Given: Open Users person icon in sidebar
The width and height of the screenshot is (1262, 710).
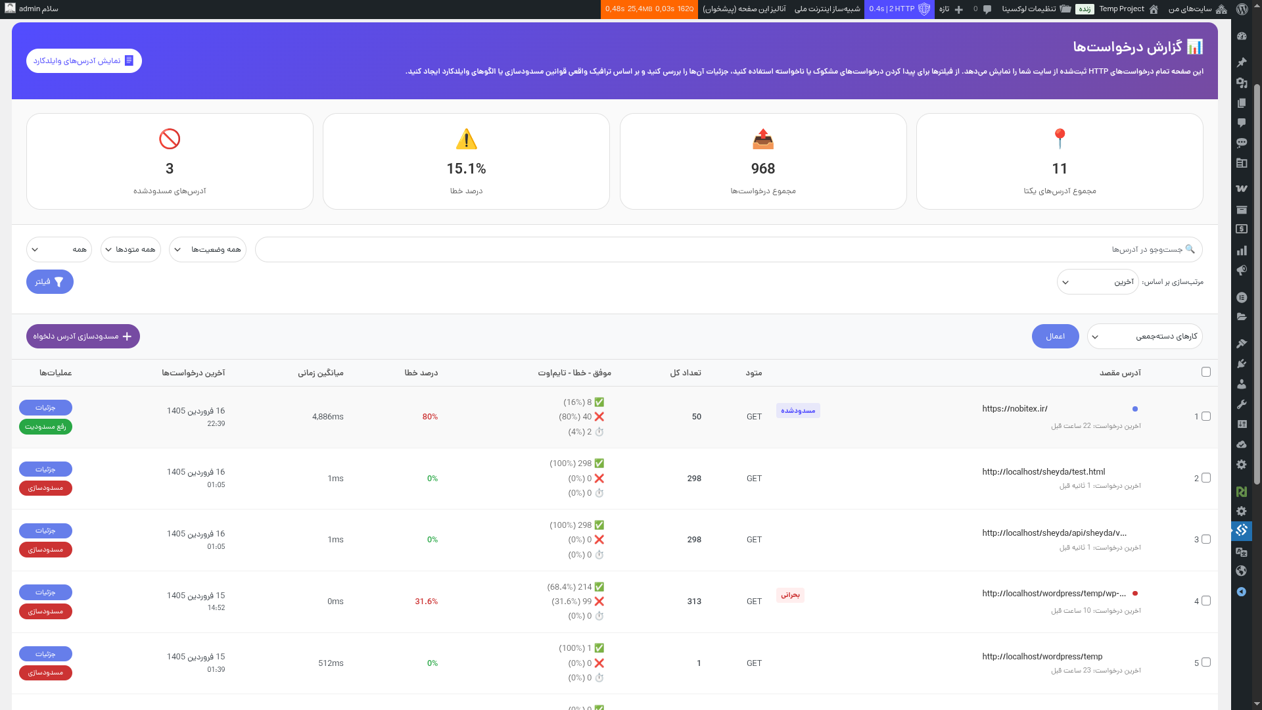Looking at the screenshot, I should 1242,384.
